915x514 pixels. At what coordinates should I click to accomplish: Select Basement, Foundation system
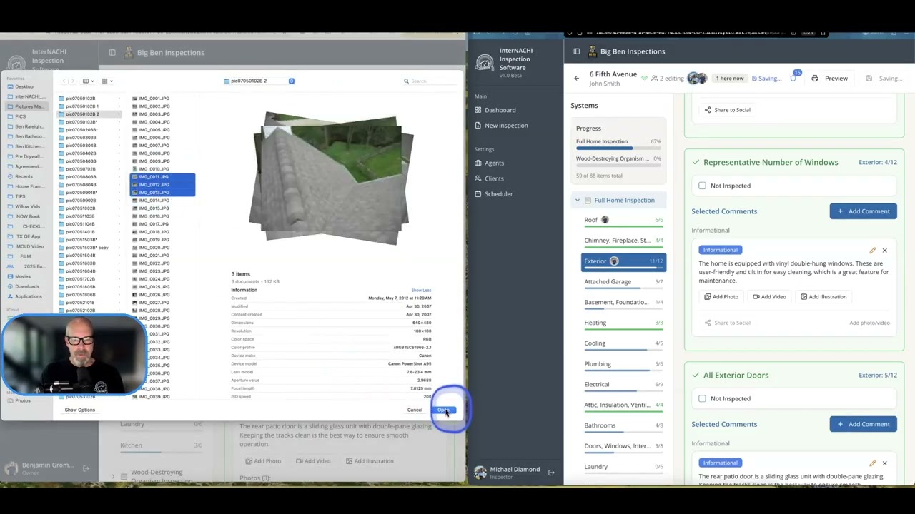(x=623, y=302)
